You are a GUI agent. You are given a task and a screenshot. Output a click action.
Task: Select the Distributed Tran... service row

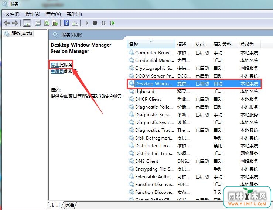coord(194,153)
